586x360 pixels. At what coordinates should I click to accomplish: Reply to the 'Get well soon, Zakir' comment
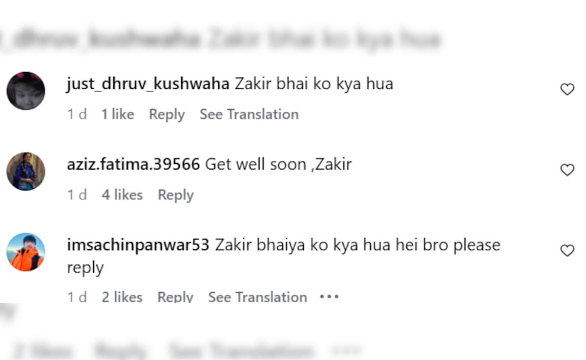coord(176,195)
